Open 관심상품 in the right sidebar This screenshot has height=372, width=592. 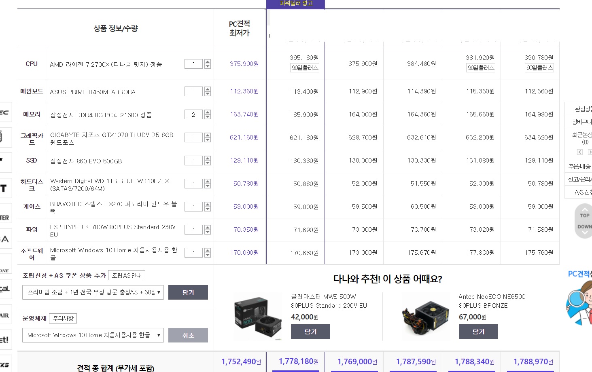click(x=583, y=109)
